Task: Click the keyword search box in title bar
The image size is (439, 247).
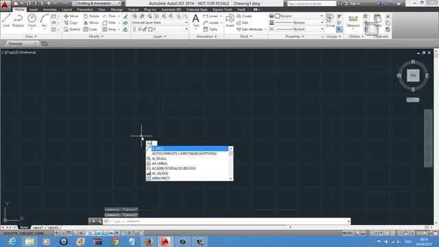Action: pyautogui.click(x=311, y=3)
